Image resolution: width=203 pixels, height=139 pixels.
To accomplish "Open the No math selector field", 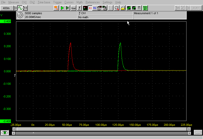I will click(105, 17).
